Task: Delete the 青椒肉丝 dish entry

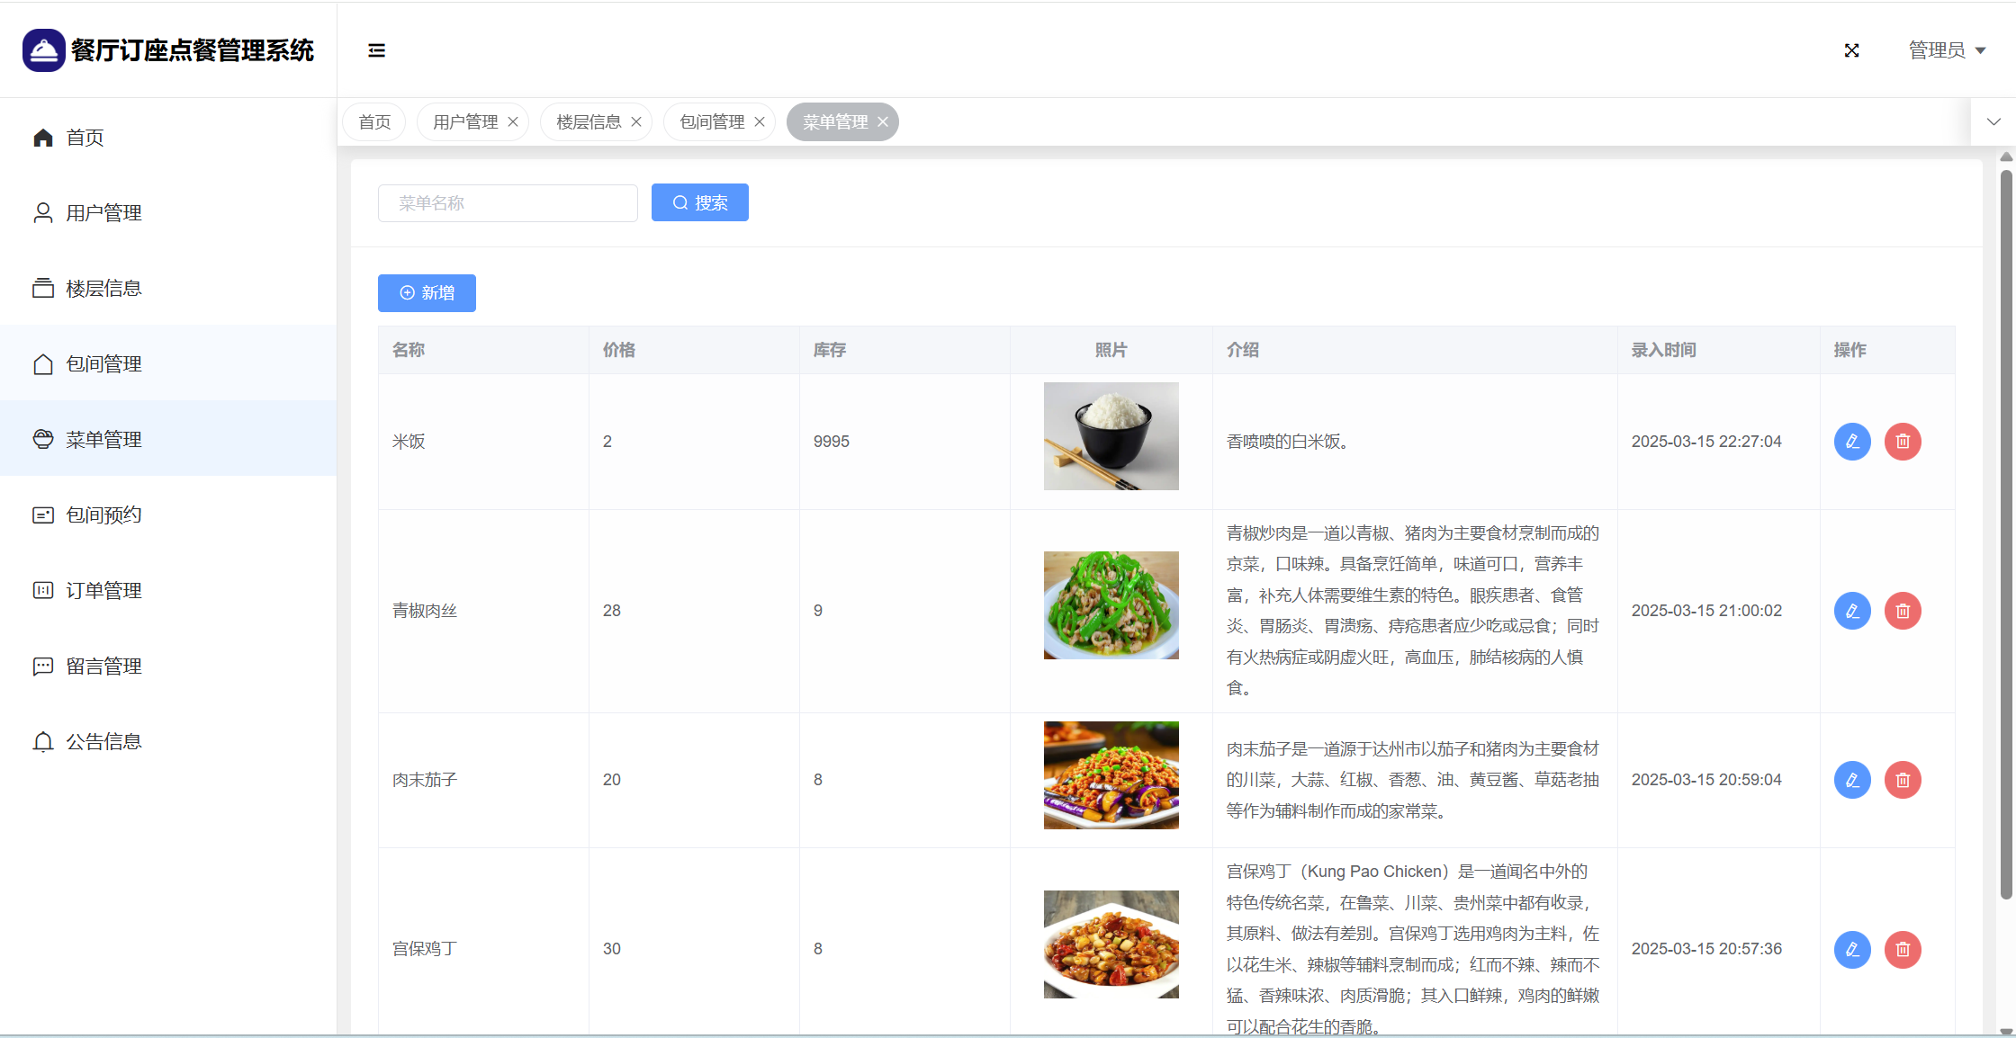Action: coord(1903,611)
